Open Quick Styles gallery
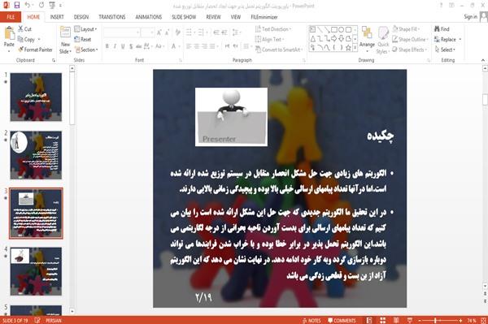The height and width of the screenshot is (324, 488). (x=383, y=40)
